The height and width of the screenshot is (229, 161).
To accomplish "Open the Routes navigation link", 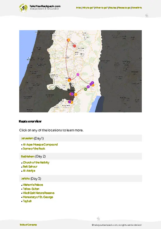I will 113,8.
